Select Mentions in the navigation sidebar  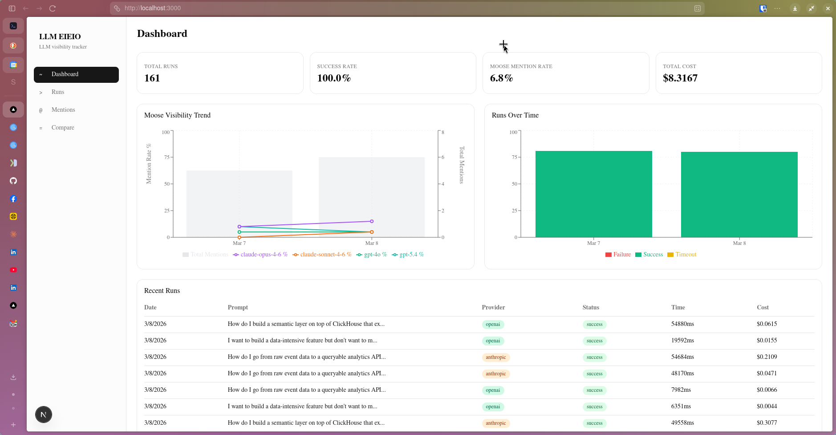tap(63, 110)
